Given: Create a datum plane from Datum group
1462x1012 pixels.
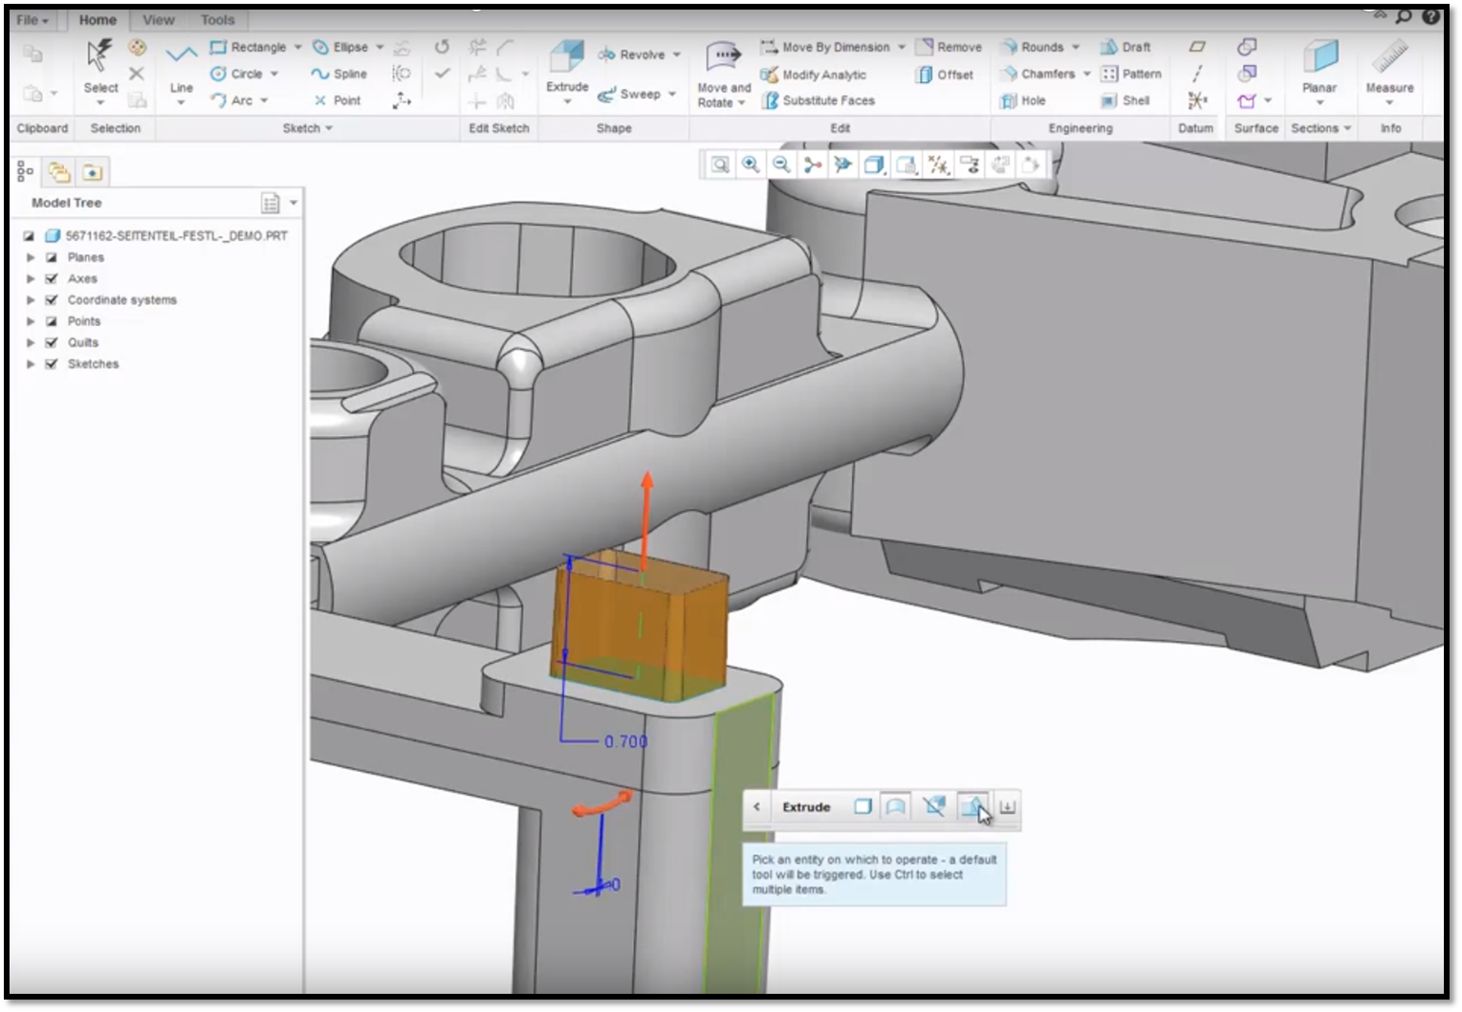Looking at the screenshot, I should point(1196,47).
